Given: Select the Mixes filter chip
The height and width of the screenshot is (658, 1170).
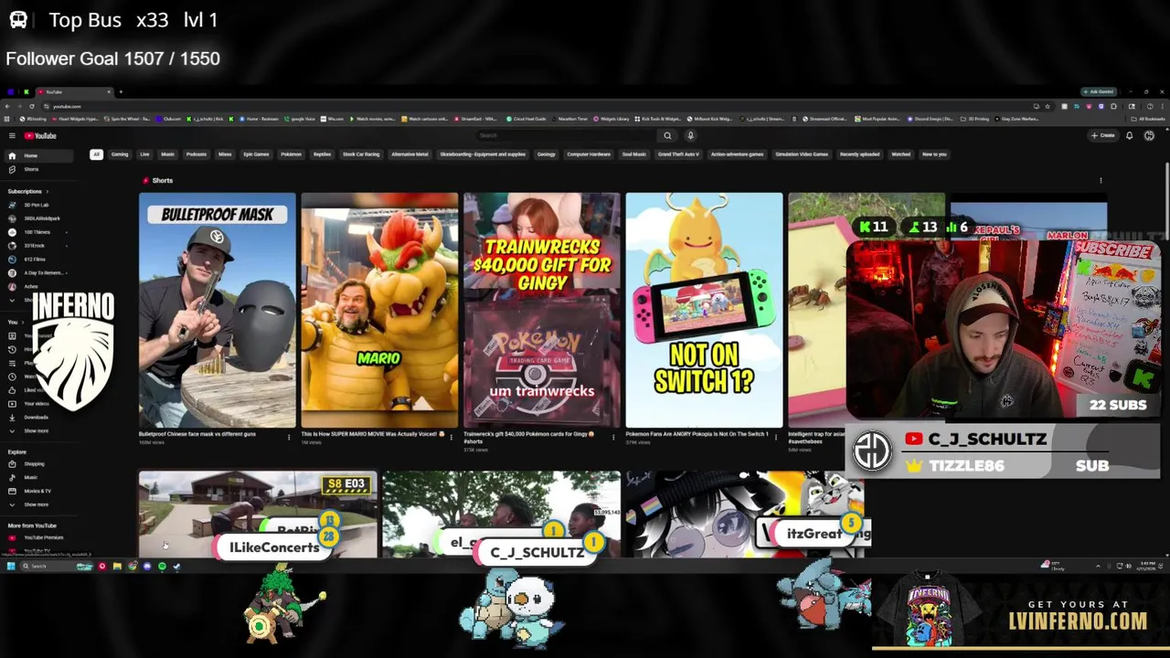Looking at the screenshot, I should [225, 154].
